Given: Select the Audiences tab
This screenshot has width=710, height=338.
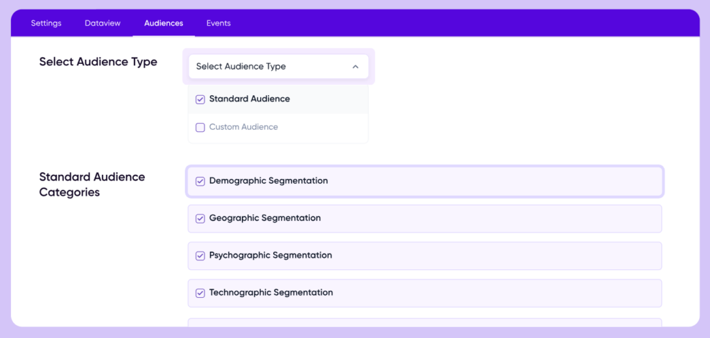Looking at the screenshot, I should [x=164, y=23].
